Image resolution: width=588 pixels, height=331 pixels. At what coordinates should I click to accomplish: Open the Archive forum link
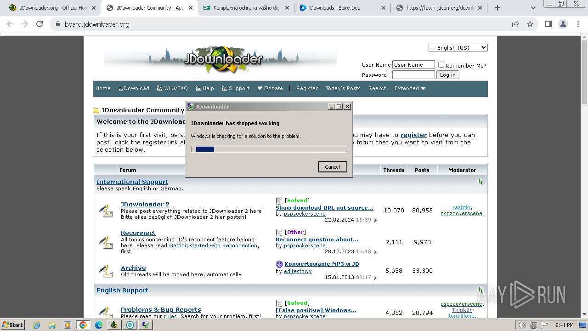tap(133, 268)
